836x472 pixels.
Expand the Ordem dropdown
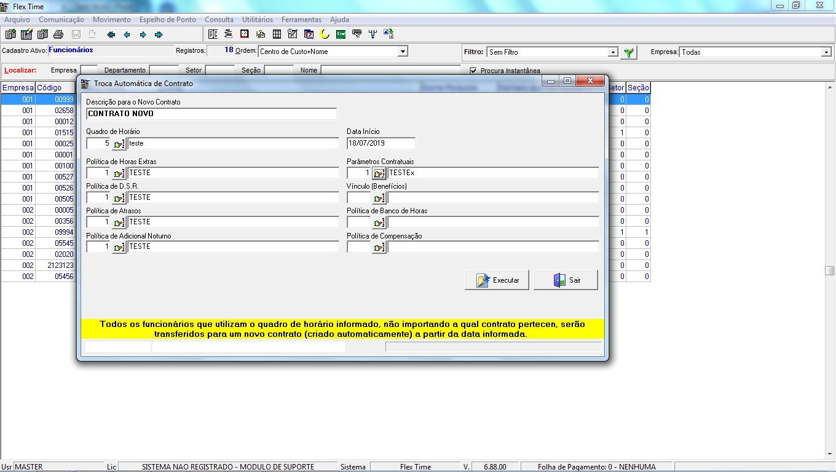click(x=403, y=52)
